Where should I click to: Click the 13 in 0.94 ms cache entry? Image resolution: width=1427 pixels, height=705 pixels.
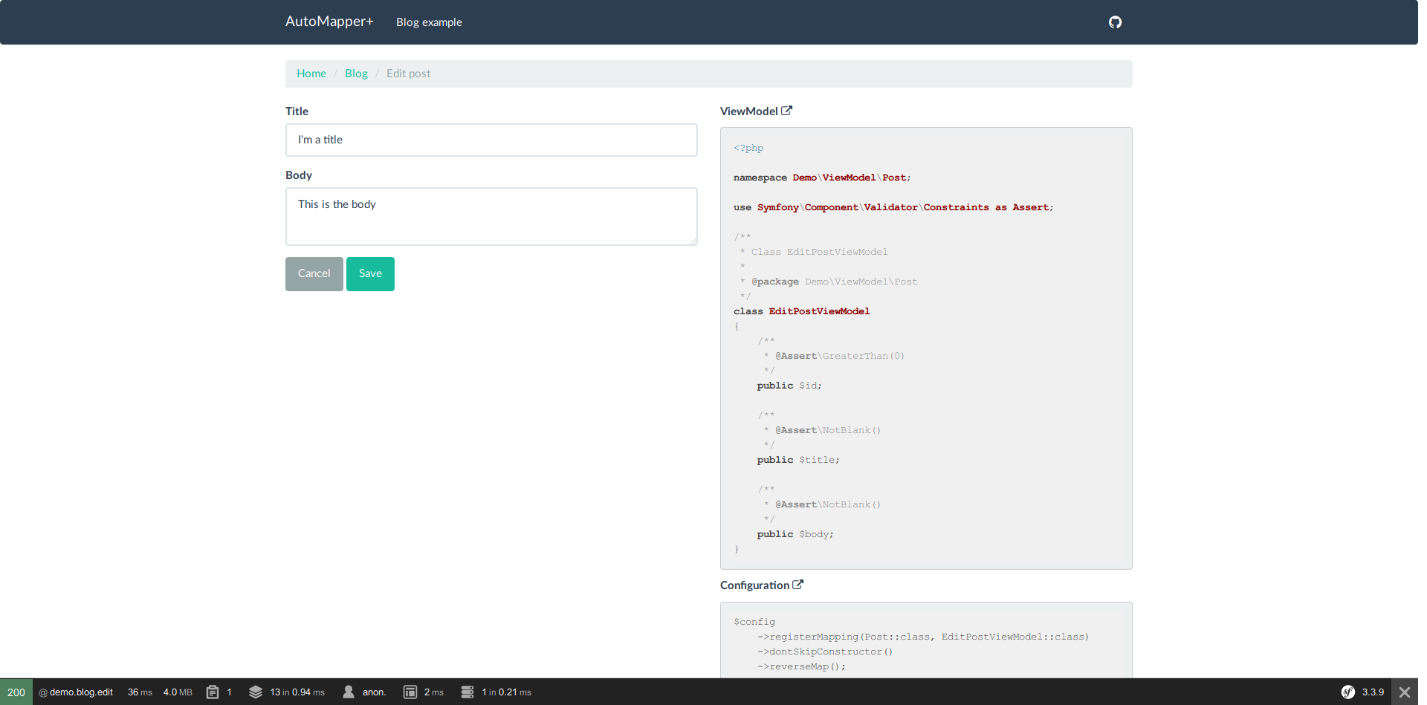click(297, 692)
